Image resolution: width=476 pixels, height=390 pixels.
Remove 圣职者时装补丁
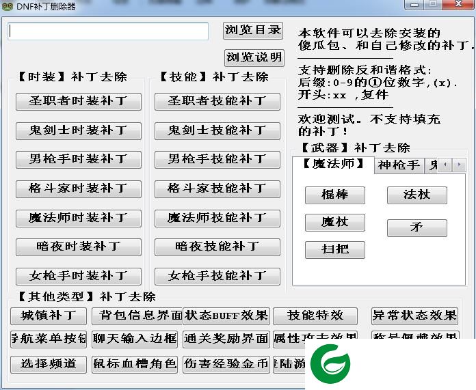(79, 102)
